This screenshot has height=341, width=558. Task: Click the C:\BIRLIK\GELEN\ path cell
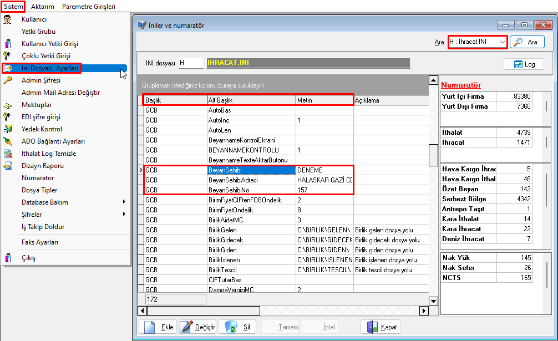(324, 230)
